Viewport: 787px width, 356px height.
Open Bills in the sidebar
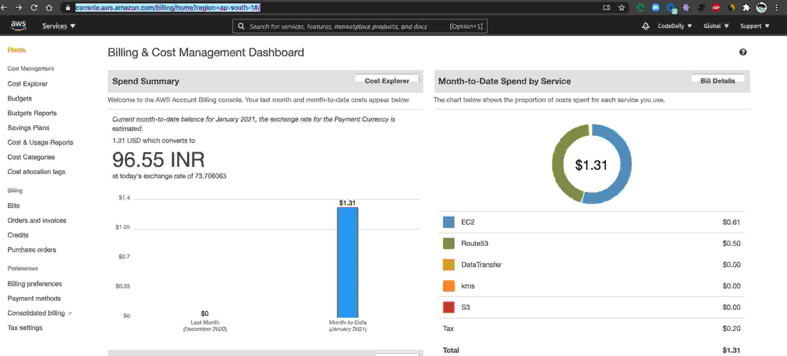coord(13,206)
